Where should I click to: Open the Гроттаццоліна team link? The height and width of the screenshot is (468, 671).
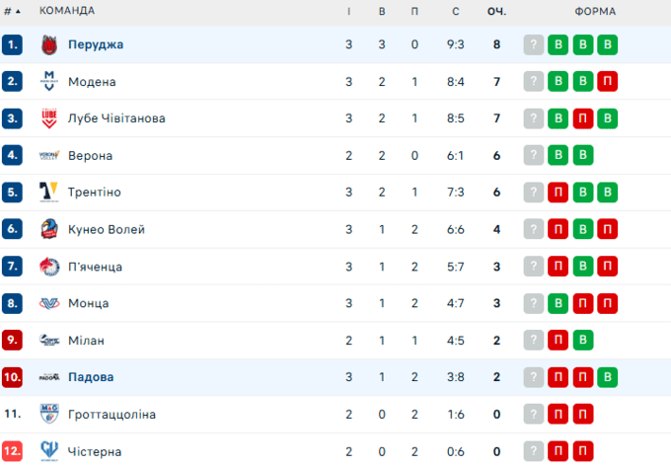(x=112, y=415)
